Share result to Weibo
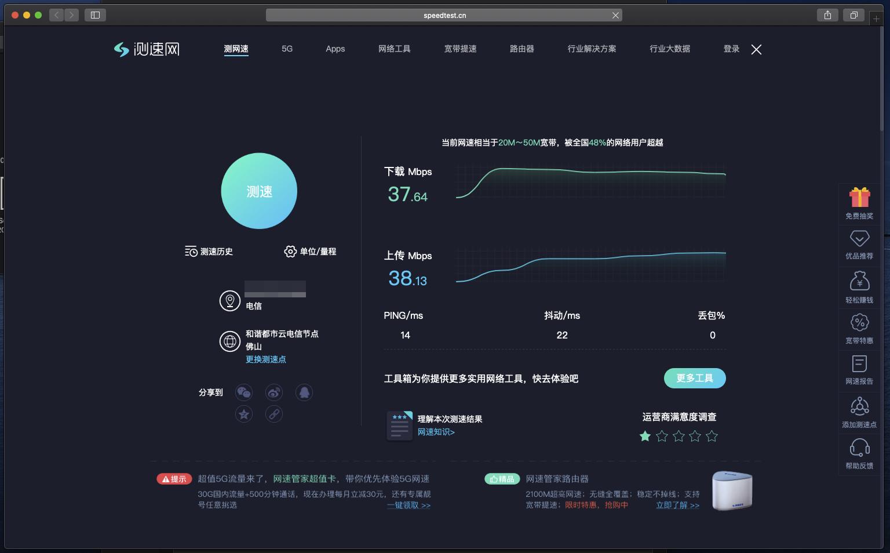 [274, 392]
